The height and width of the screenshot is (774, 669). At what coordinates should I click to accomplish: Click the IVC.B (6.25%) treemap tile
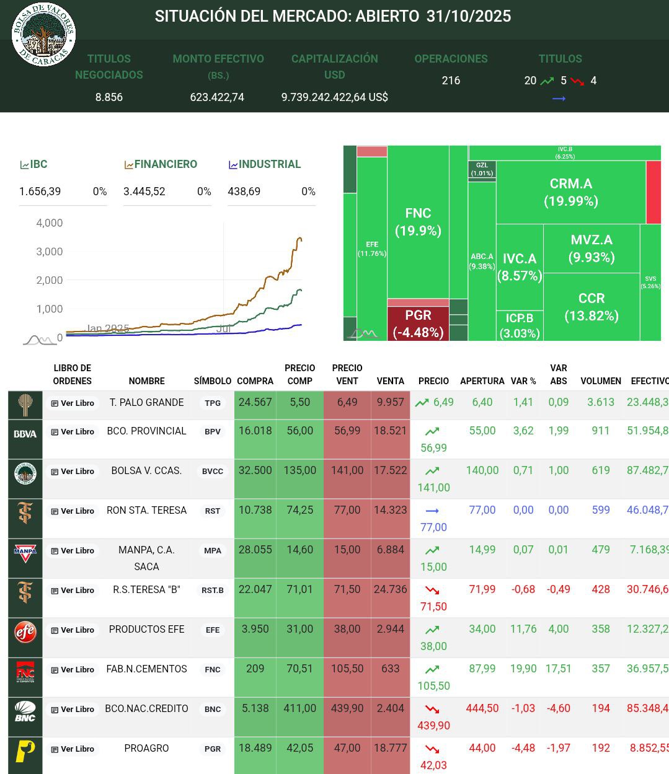565,153
